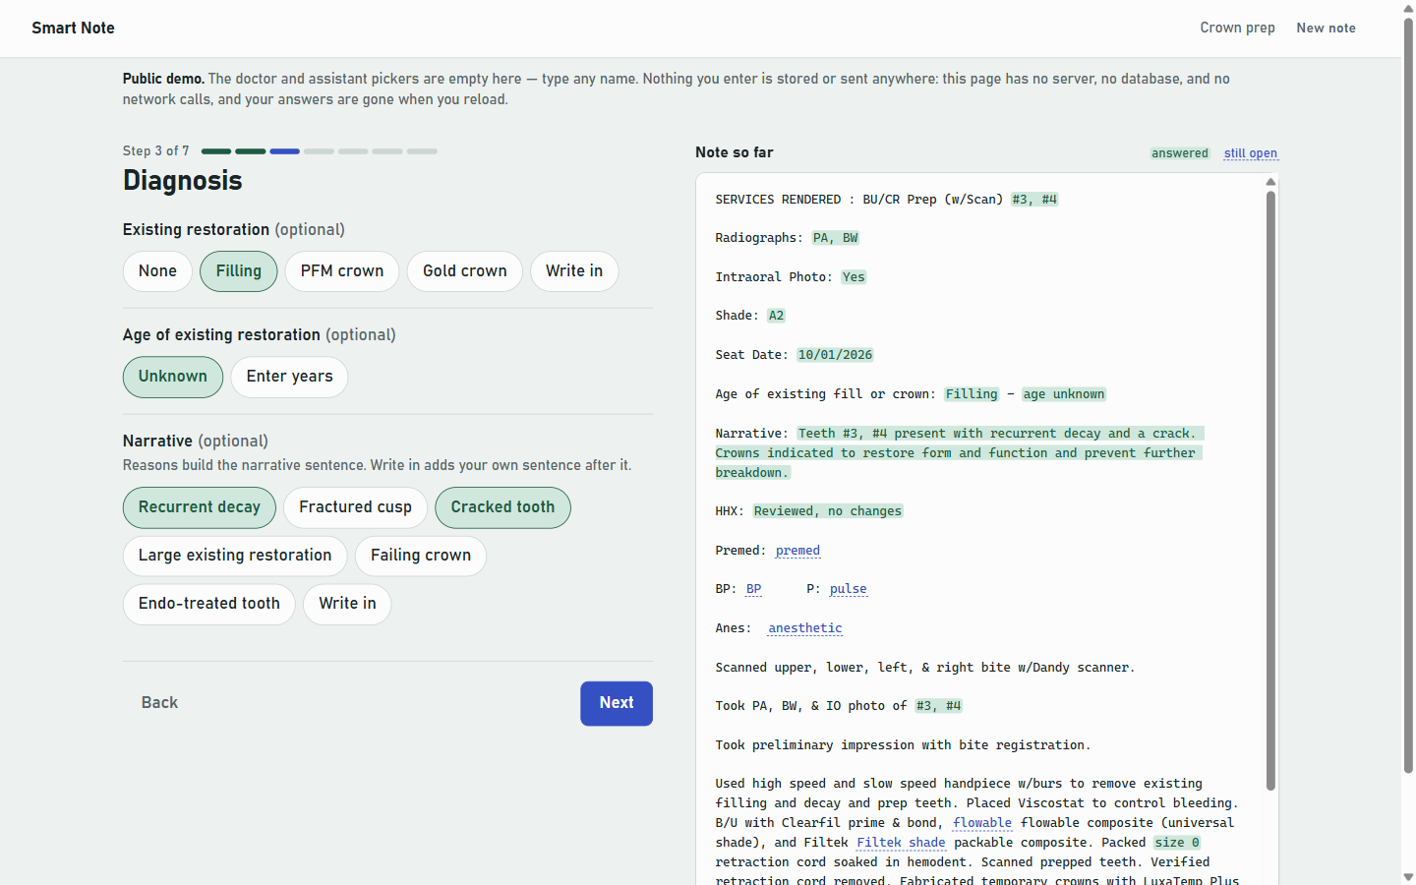This screenshot has height=885, width=1416.
Task: Open the anesthetic placeholder in the note
Action: click(805, 628)
